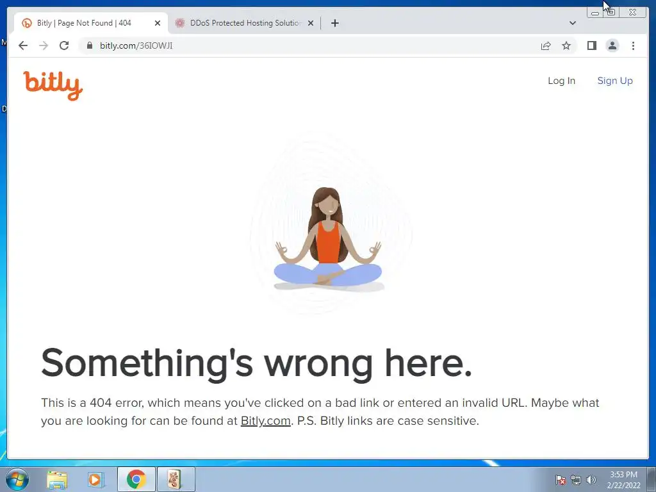This screenshot has width=656, height=492.
Task: Open Action Center flag in tray
Action: (561, 480)
